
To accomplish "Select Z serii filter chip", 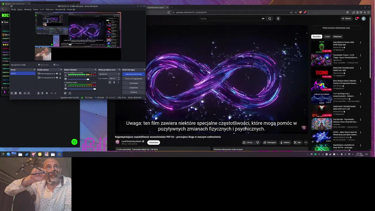I will [x=327, y=37].
